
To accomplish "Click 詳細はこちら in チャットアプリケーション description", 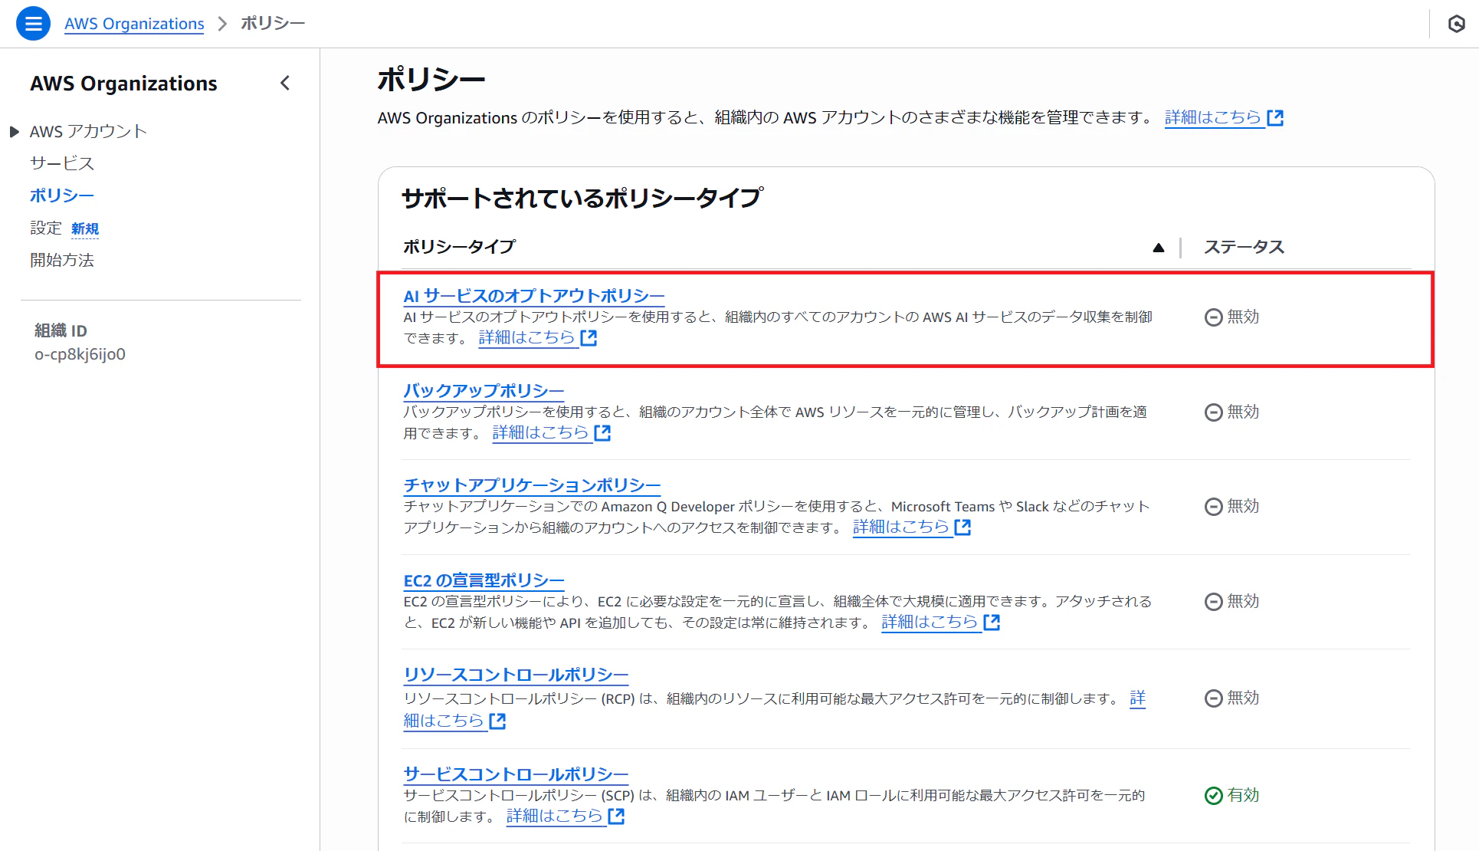I will 901,527.
